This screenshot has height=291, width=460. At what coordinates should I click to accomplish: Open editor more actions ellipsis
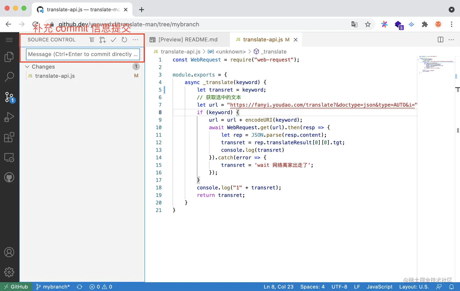(451, 39)
